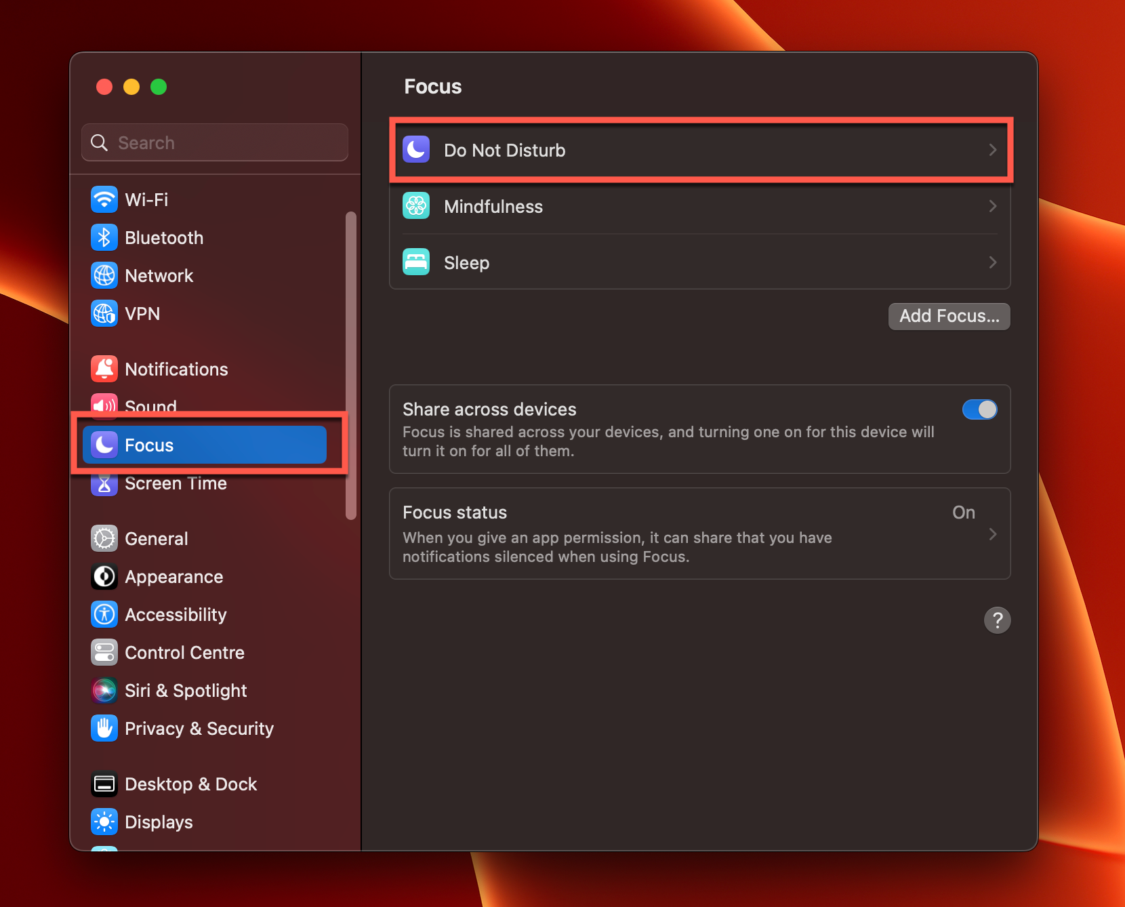Click the Privacy & Security hand icon
The width and height of the screenshot is (1125, 907).
point(104,728)
